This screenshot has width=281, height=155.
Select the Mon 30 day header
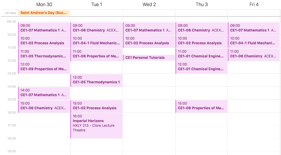pos(44,4)
